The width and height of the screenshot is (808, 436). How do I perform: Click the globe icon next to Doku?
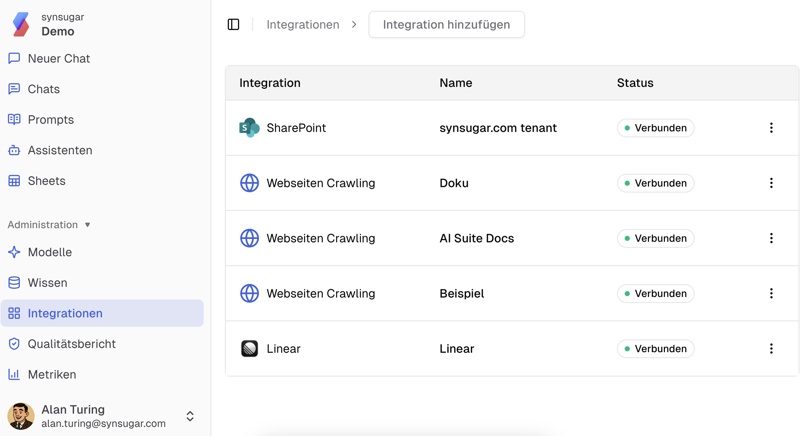(249, 183)
